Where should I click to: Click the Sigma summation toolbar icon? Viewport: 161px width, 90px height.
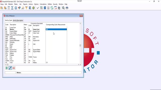pyautogui.click(x=12, y=8)
